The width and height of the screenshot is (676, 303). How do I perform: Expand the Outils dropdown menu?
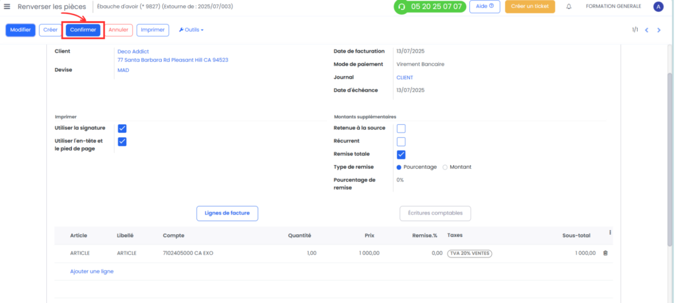[191, 30]
